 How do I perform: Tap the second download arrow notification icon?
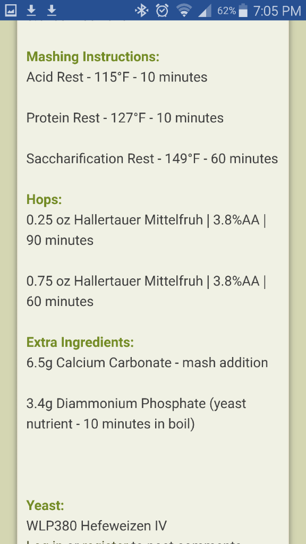click(52, 11)
